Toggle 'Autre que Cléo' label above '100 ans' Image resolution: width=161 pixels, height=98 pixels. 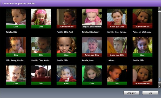click(x=117, y=55)
